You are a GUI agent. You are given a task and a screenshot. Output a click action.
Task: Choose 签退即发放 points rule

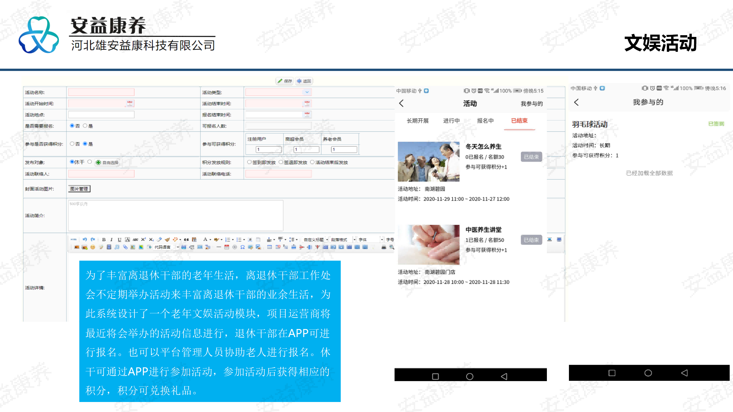[281, 162]
